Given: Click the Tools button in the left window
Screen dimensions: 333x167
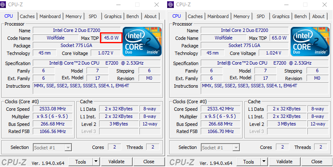Looking at the screenshot, I should (81, 162).
